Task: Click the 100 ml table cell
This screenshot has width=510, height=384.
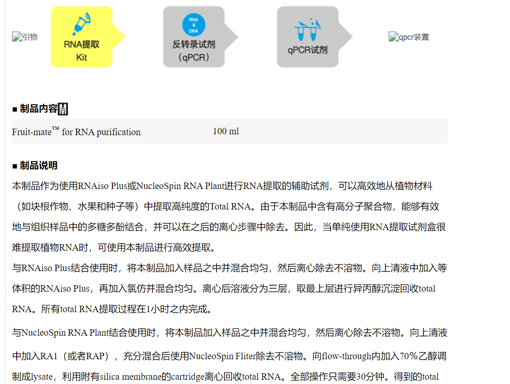Action: [226, 131]
